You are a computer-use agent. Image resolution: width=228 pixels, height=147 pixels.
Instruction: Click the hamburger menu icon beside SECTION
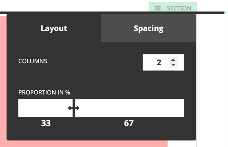(158, 8)
